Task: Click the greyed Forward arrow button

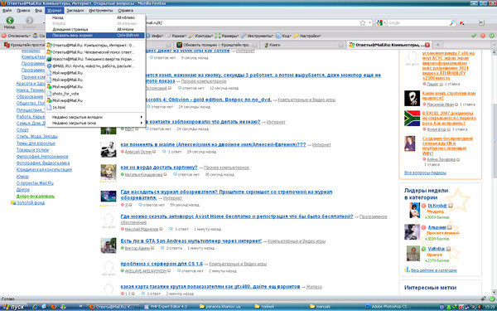Action: click(x=29, y=20)
